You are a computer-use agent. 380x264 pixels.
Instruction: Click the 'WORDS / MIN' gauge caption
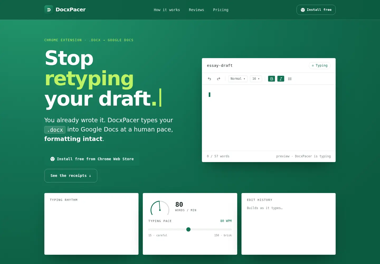[x=186, y=210]
